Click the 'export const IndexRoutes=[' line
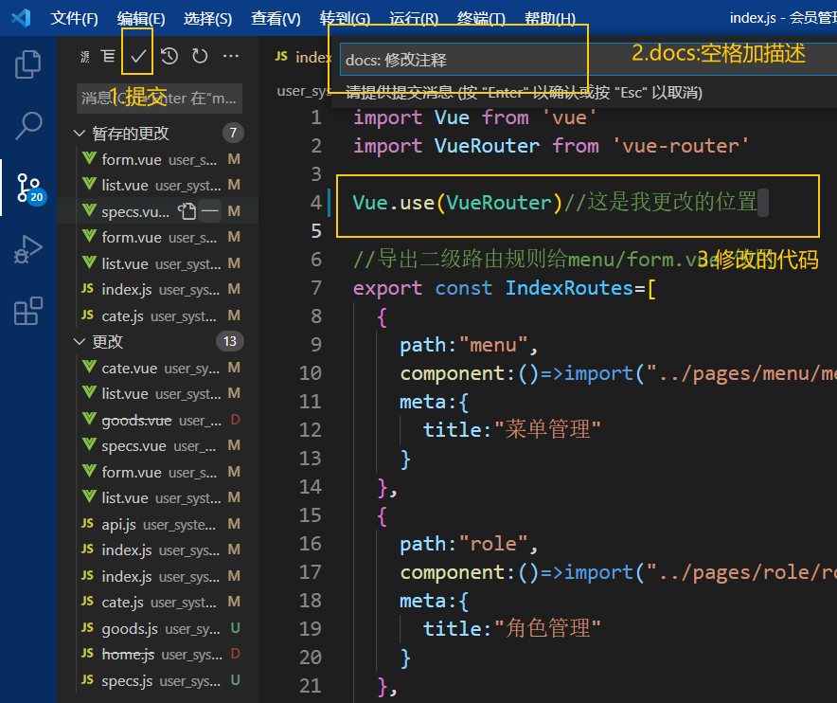 (505, 288)
